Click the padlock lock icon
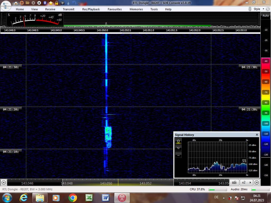271x203 pixels. click(57, 3)
